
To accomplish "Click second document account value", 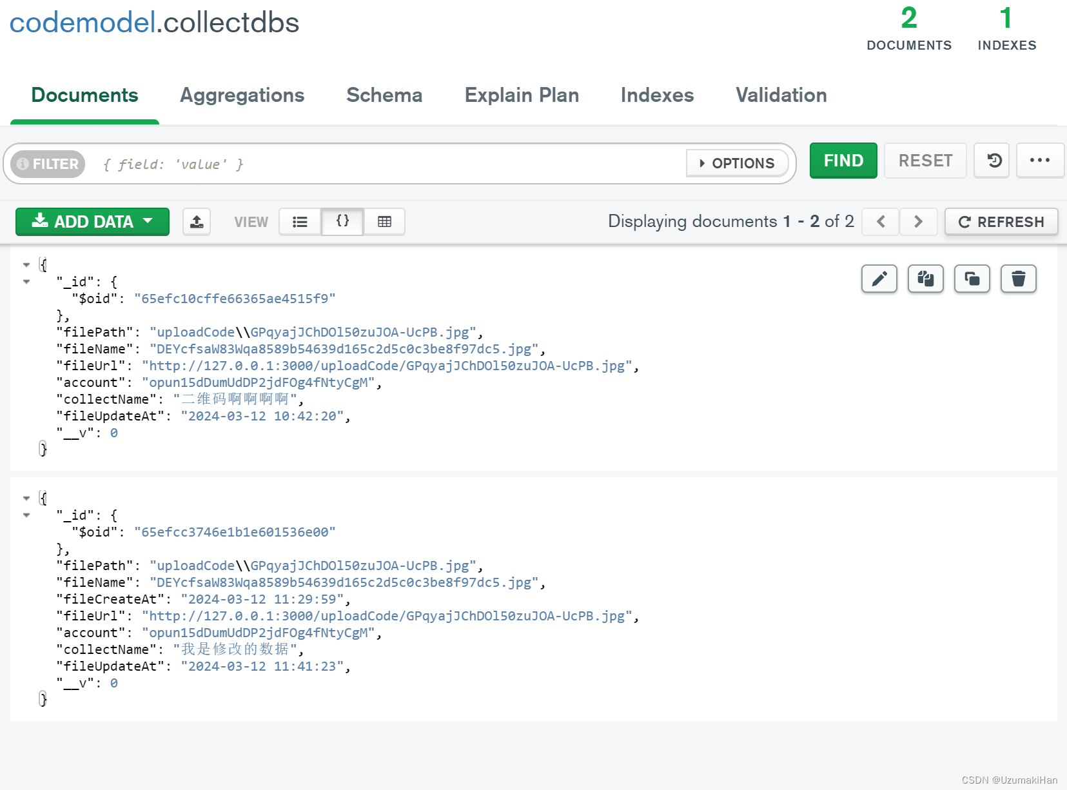I will tap(259, 633).
